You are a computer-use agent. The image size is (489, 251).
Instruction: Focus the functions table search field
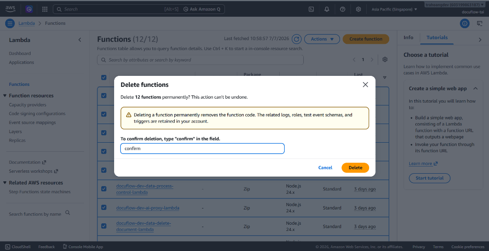click(200, 60)
